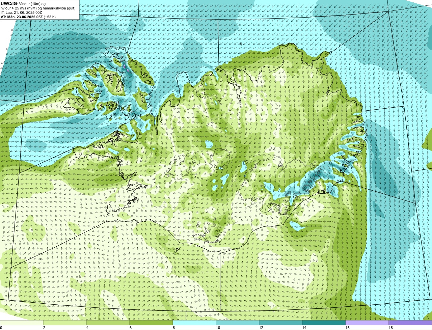Click the legend scale label "10"
The height and width of the screenshot is (330, 432).
coord(218,328)
